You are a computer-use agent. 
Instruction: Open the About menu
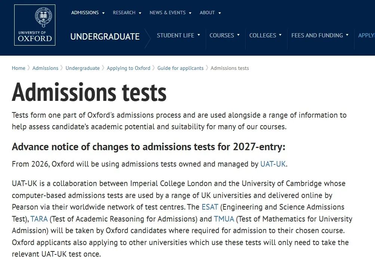(x=210, y=13)
